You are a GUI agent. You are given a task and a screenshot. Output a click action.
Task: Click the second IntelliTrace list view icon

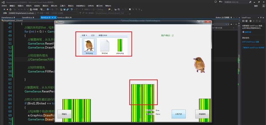[246, 21]
